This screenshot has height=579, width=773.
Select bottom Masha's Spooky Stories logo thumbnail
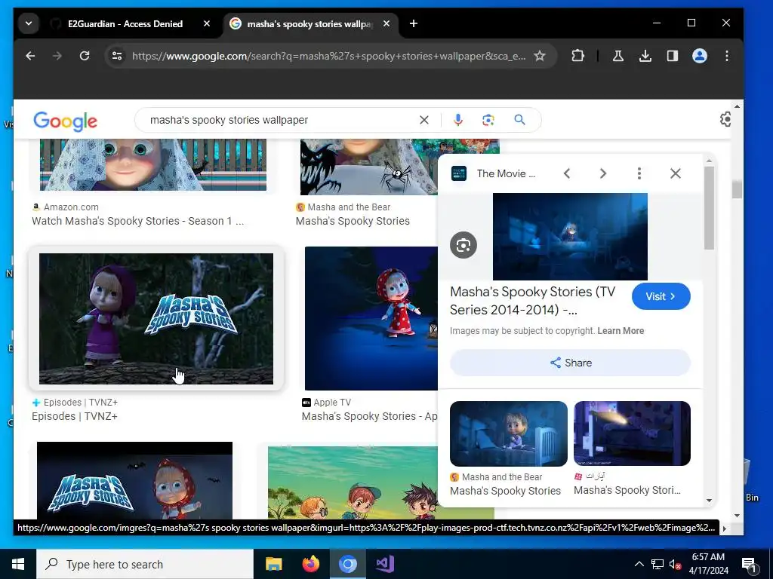click(134, 480)
